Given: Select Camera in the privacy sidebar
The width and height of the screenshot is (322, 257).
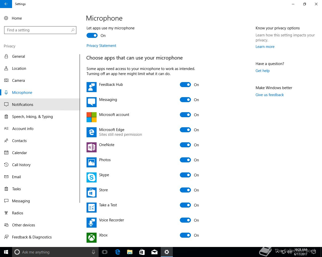Looking at the screenshot, I should coord(40,80).
